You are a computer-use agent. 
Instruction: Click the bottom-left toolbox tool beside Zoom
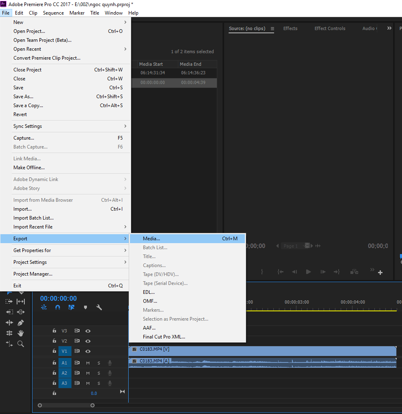coord(9,344)
